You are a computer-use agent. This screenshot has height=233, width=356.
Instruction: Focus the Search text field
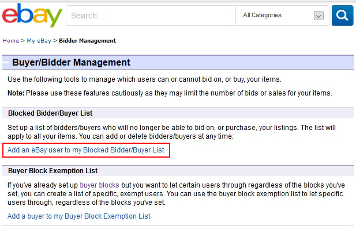151,16
